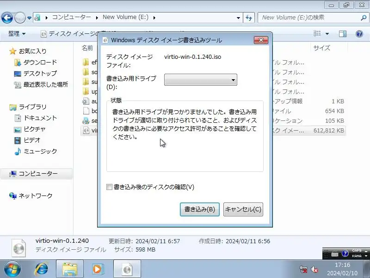Click the 名前 column header

click(87, 48)
